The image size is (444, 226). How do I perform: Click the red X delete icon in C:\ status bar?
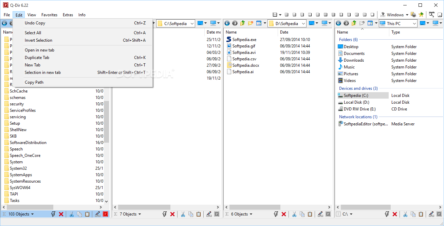[x=395, y=214]
